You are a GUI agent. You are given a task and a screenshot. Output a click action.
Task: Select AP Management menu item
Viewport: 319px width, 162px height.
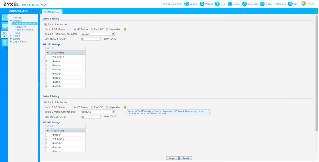pyautogui.click(x=25, y=24)
